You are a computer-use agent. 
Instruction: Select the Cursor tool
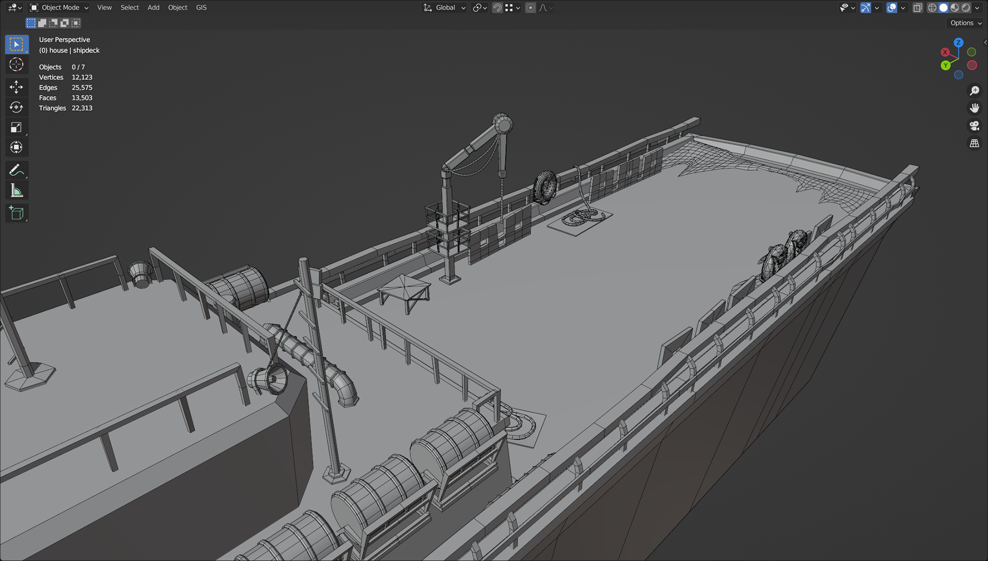coord(16,65)
